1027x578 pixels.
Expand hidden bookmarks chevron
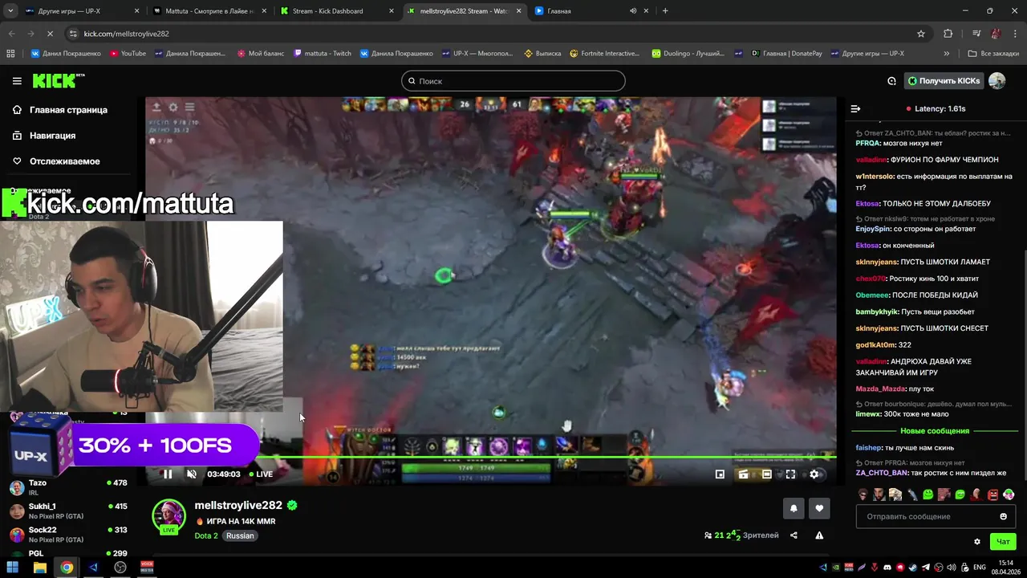click(947, 54)
